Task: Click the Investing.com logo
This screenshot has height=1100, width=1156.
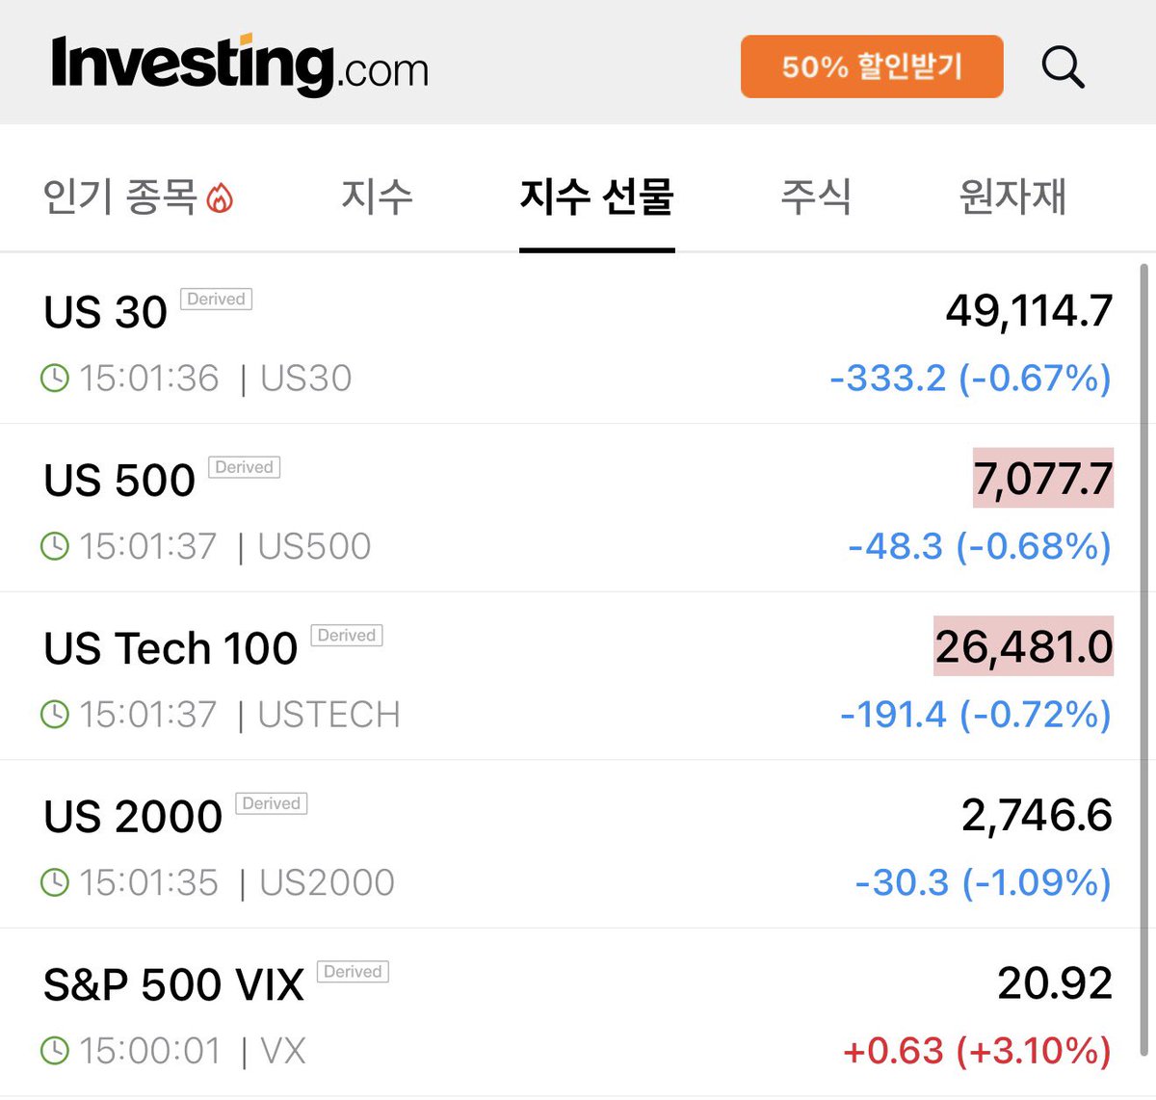Action: pyautogui.click(x=240, y=65)
